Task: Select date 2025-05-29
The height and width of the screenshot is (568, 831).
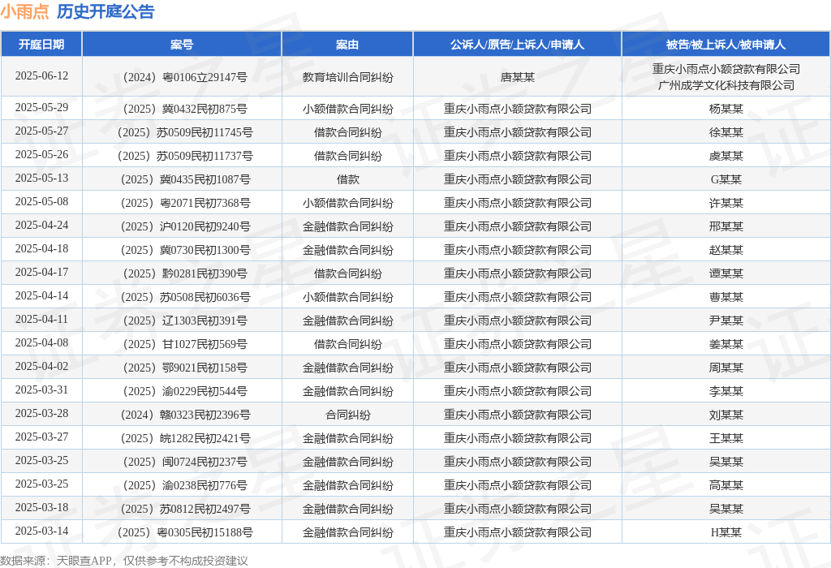Action: tap(41, 108)
